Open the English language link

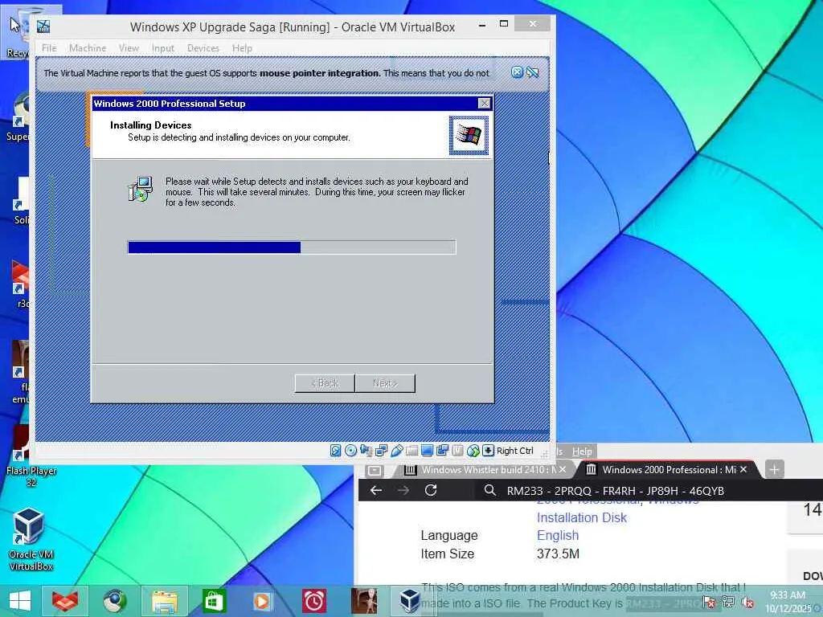point(558,535)
